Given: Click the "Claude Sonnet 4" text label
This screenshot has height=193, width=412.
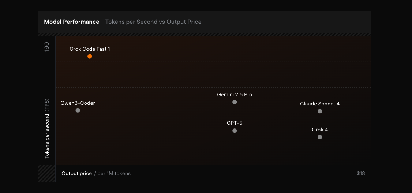Looking at the screenshot, I should click(320, 104).
